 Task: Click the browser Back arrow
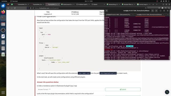coord(8,8)
